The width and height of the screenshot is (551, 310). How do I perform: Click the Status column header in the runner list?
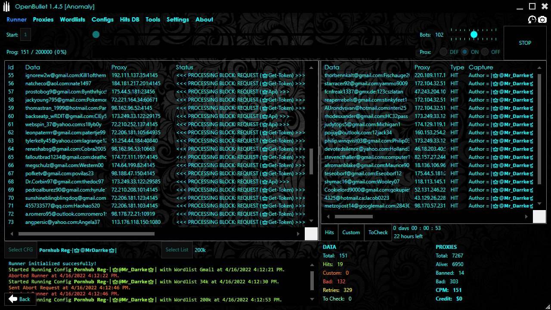pyautogui.click(x=184, y=67)
